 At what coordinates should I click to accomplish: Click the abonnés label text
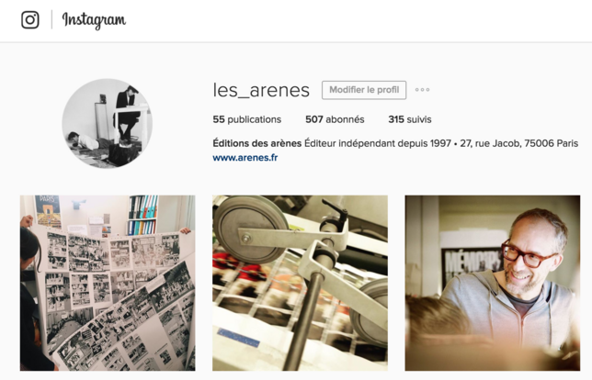345,119
